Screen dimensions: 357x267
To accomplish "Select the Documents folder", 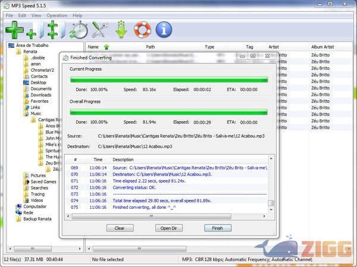I will click(38, 89).
